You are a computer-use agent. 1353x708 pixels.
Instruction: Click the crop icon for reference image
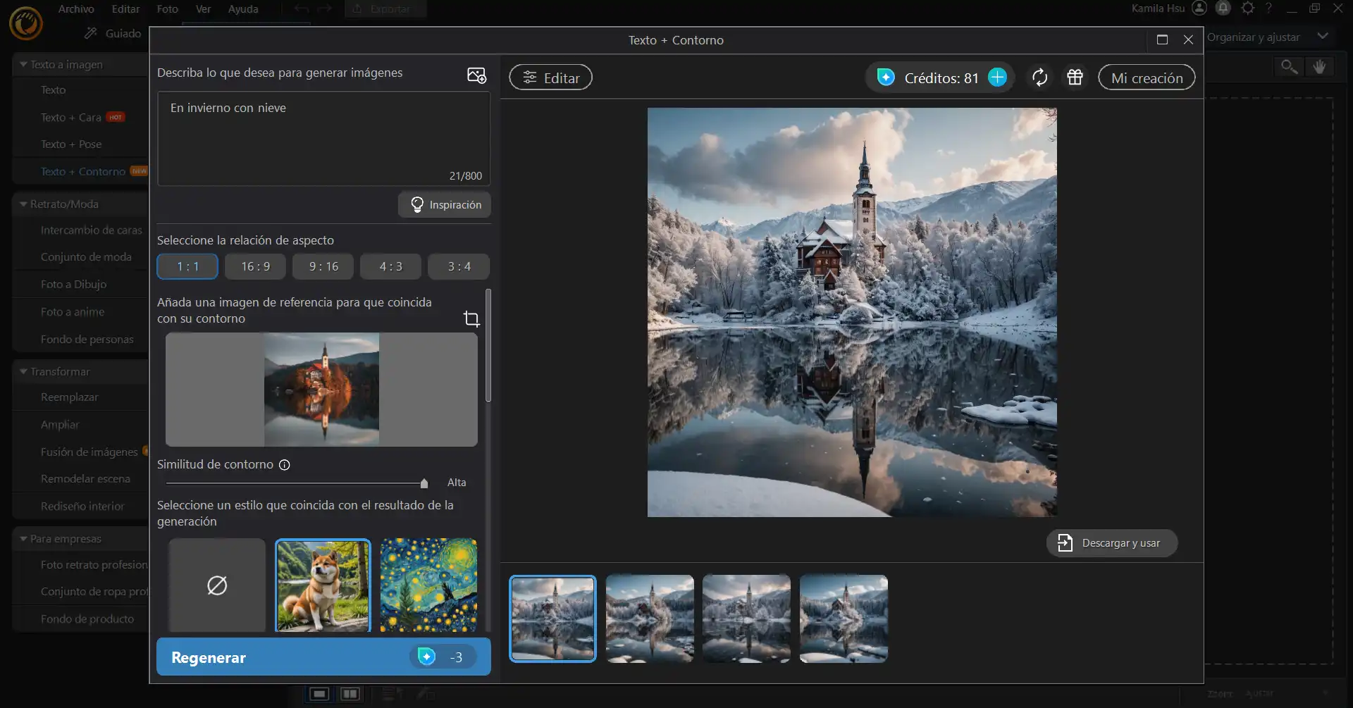pos(471,319)
